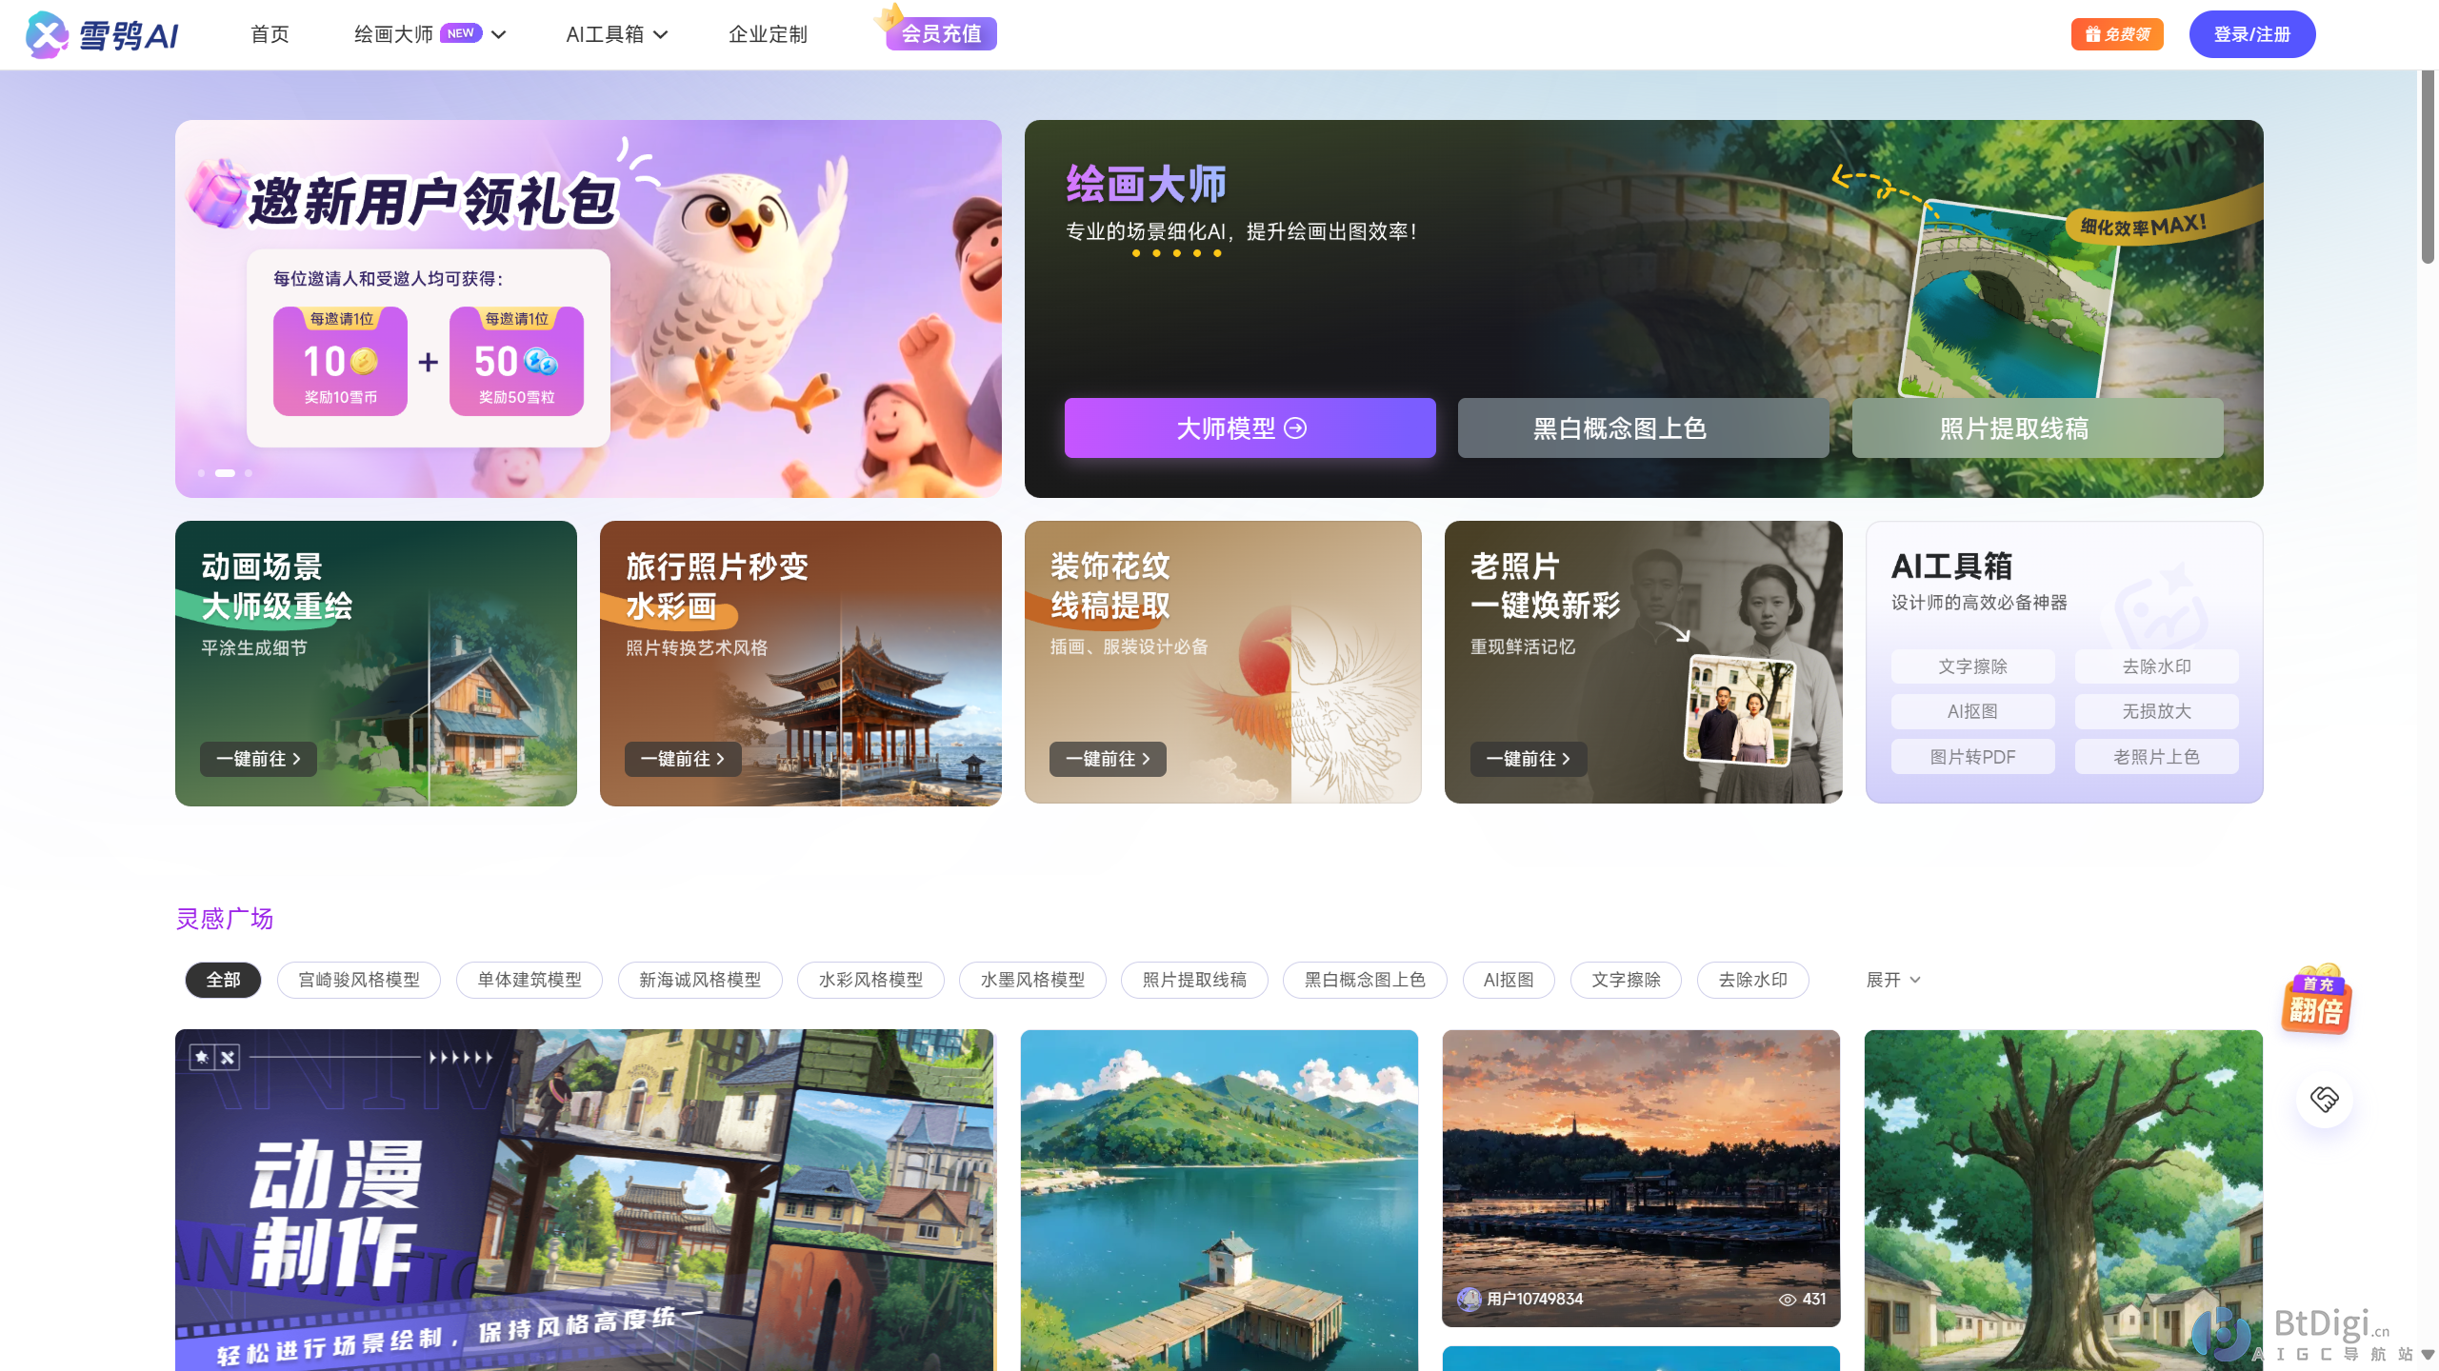Viewport: 2439px width, 1371px height.
Task: Select the first carousel indicator dot on invite banner
Action: (x=201, y=473)
